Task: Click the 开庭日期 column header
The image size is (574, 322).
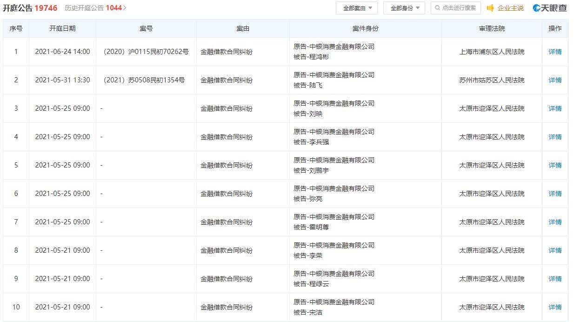Action: tap(62, 28)
